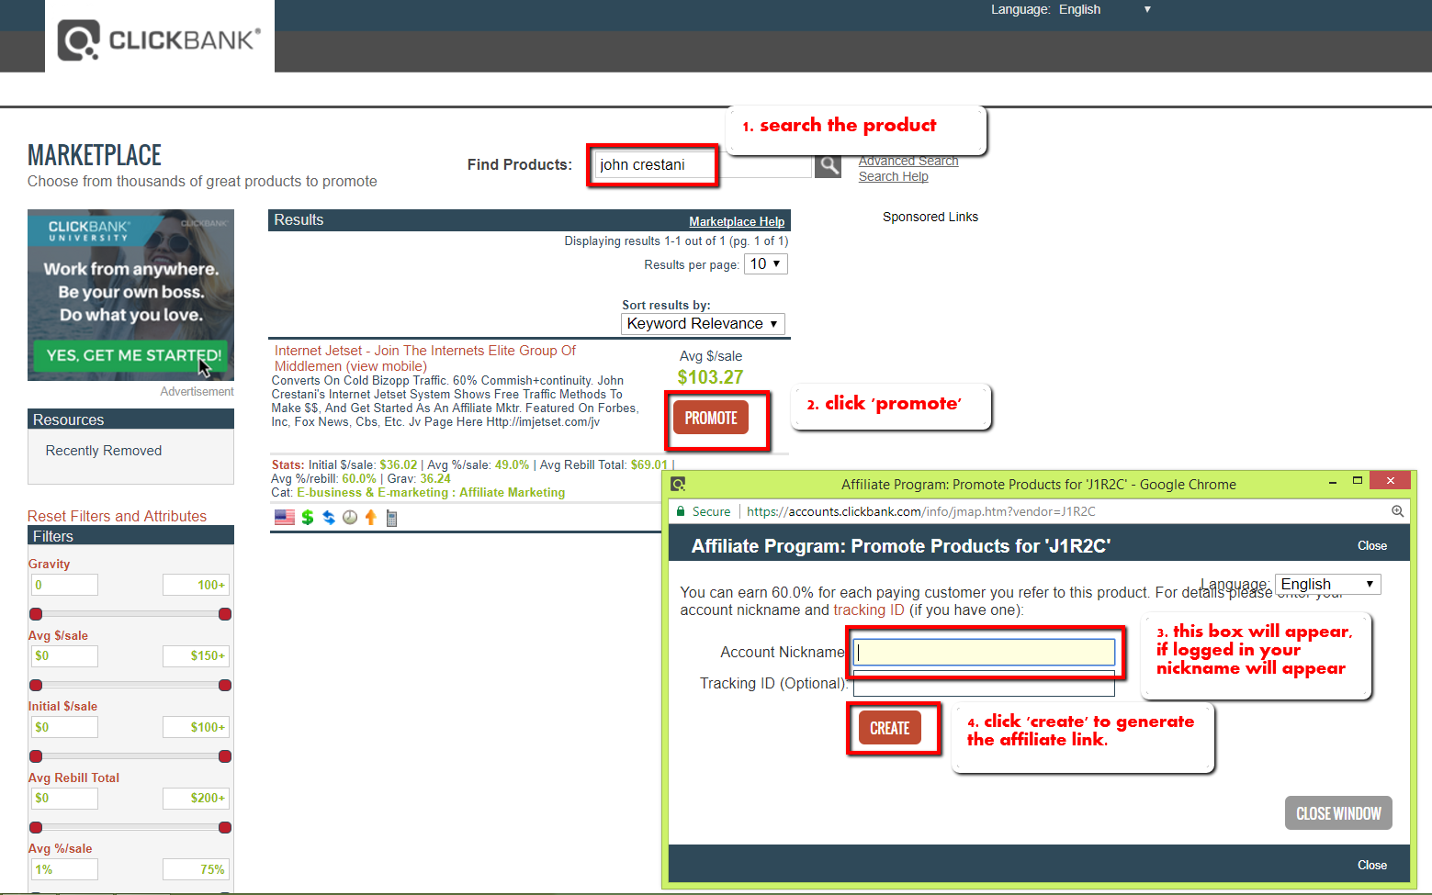This screenshot has width=1432, height=895.
Task: Click the Avg Rebill Total slider right handle
Action: click(x=225, y=827)
